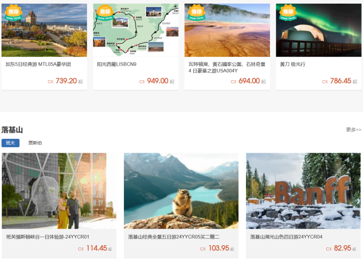
Task: View the Spain route map thumbnail
Action: click(x=136, y=30)
